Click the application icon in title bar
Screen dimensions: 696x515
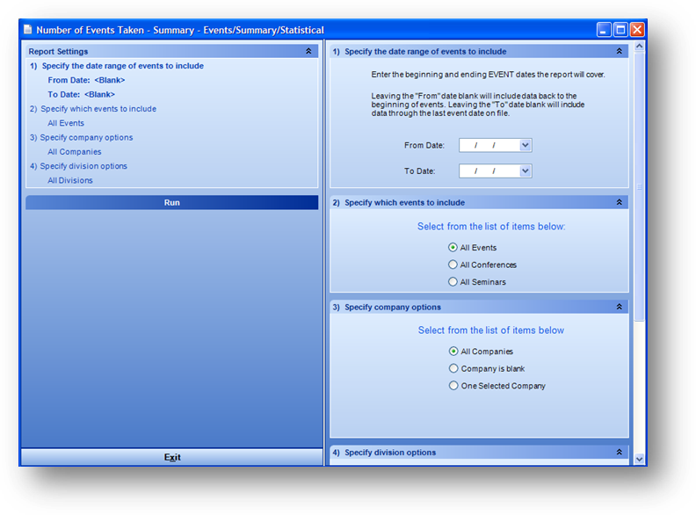click(27, 30)
